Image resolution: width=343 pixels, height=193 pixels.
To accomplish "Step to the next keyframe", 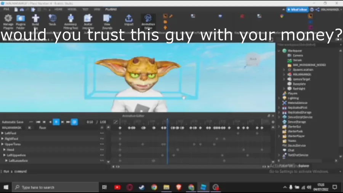I will pyautogui.click(x=63, y=122).
